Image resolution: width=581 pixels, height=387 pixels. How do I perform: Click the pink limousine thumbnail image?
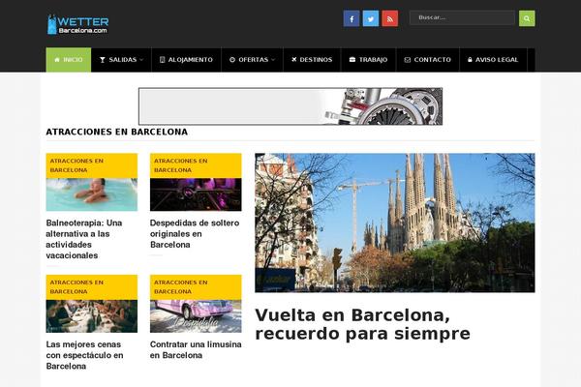coord(196,316)
